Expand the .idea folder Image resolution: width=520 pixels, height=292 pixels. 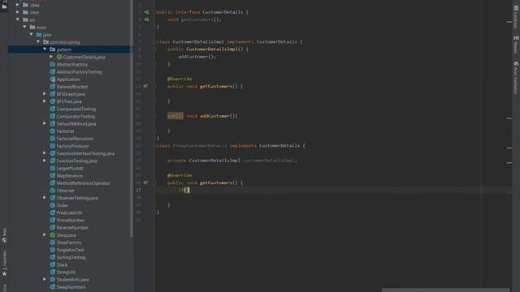pyautogui.click(x=18, y=5)
